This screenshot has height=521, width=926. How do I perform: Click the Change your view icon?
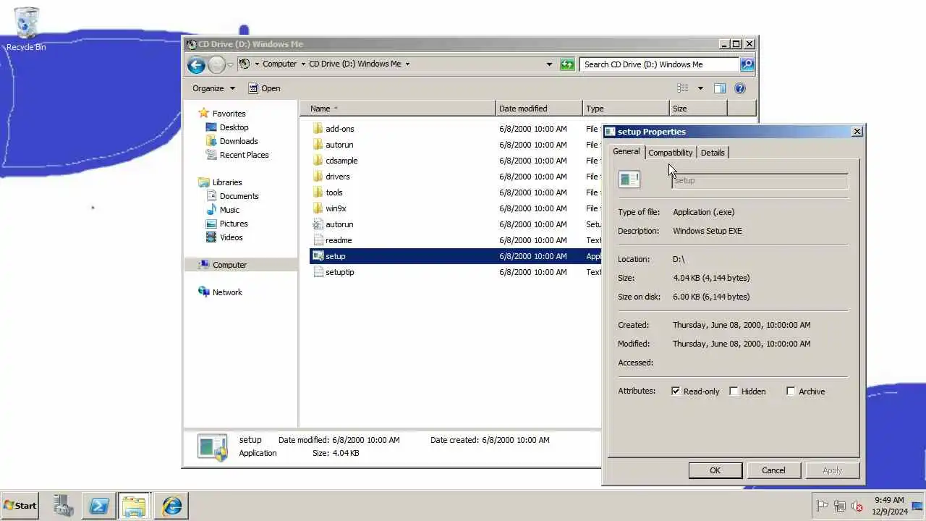[x=683, y=88]
